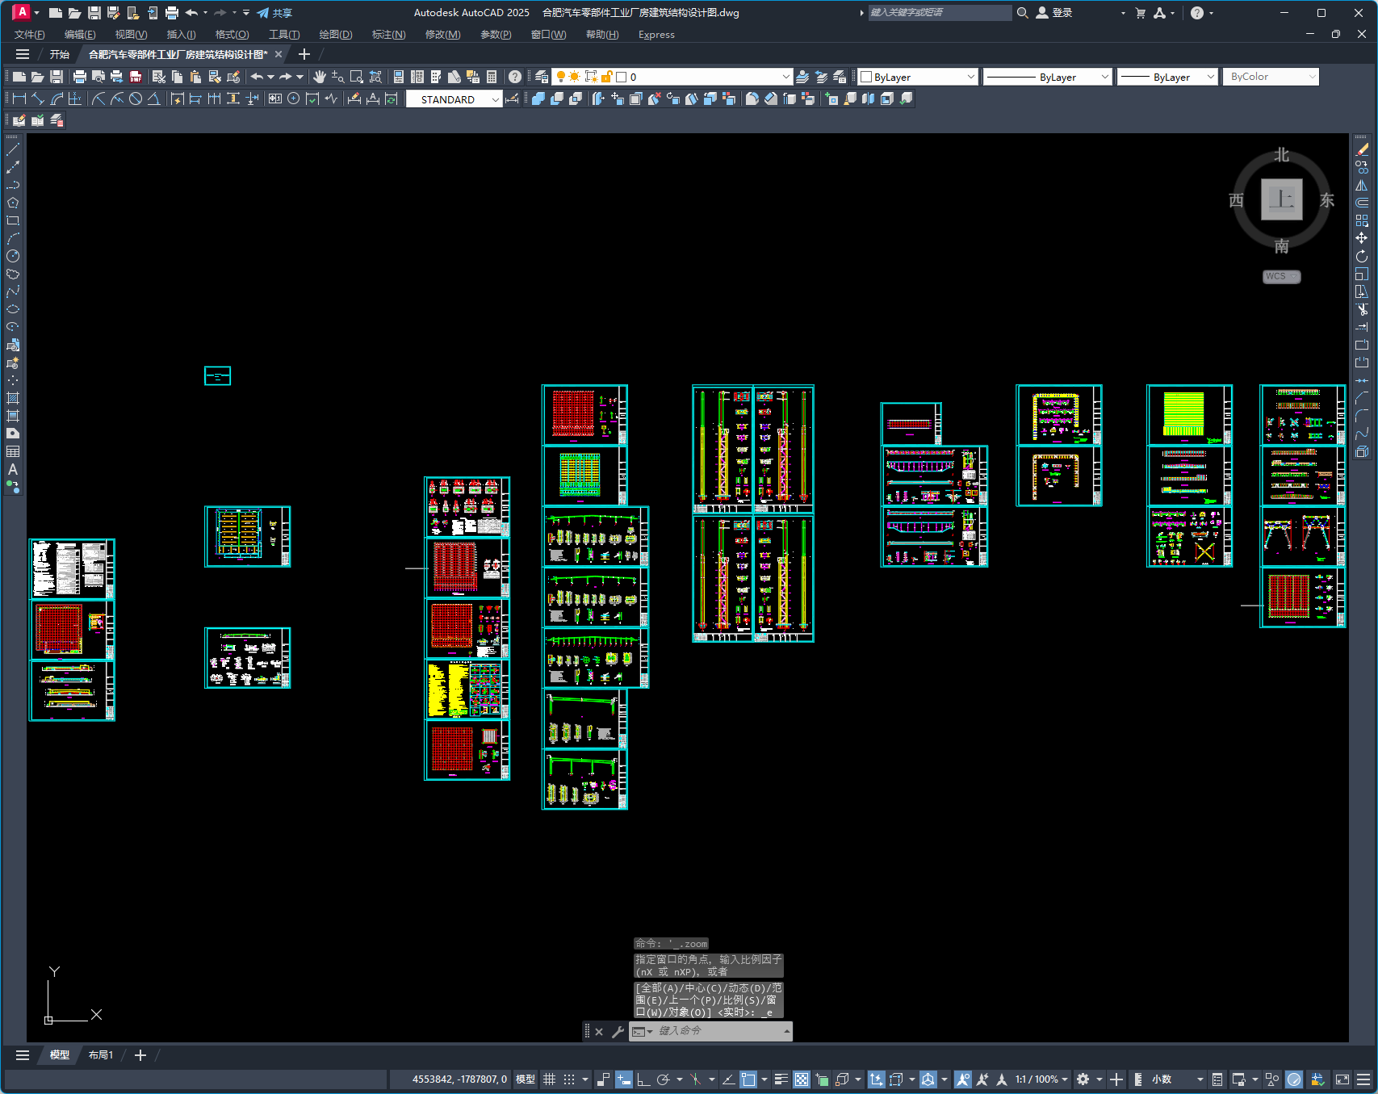Select the Rotate modify tool

1362,256
